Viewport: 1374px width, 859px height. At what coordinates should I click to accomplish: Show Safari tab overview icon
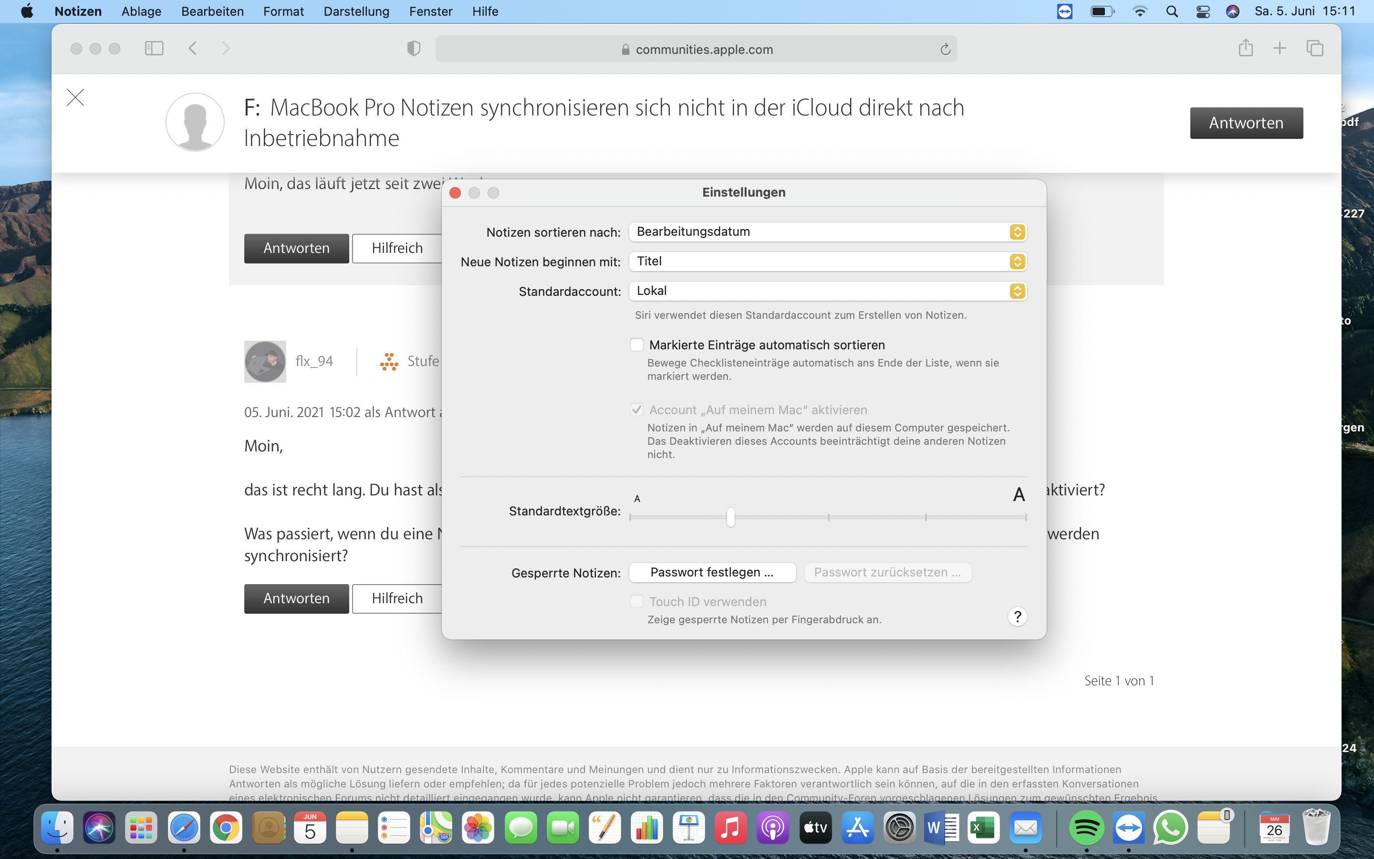pyautogui.click(x=1314, y=48)
